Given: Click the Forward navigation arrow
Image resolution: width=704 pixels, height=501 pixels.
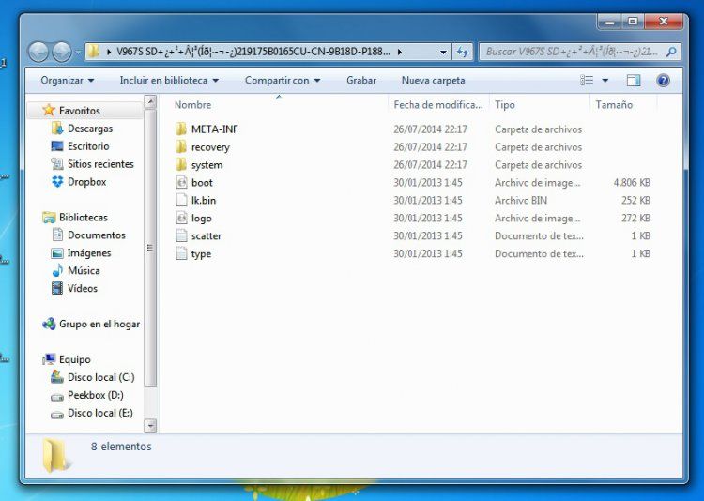Looking at the screenshot, I should pyautogui.click(x=62, y=53).
